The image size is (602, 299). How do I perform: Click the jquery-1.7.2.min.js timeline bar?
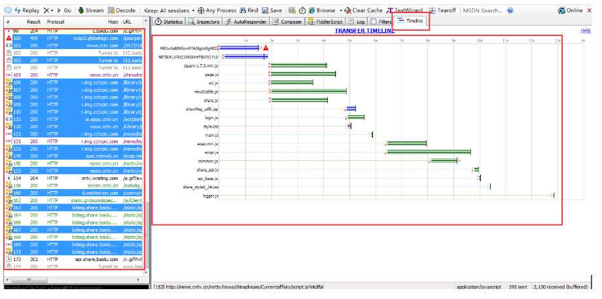(299, 65)
